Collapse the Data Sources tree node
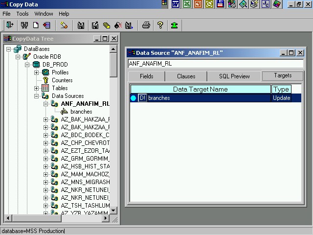Image resolution: width=313 pixels, height=235 pixels. click(36, 96)
